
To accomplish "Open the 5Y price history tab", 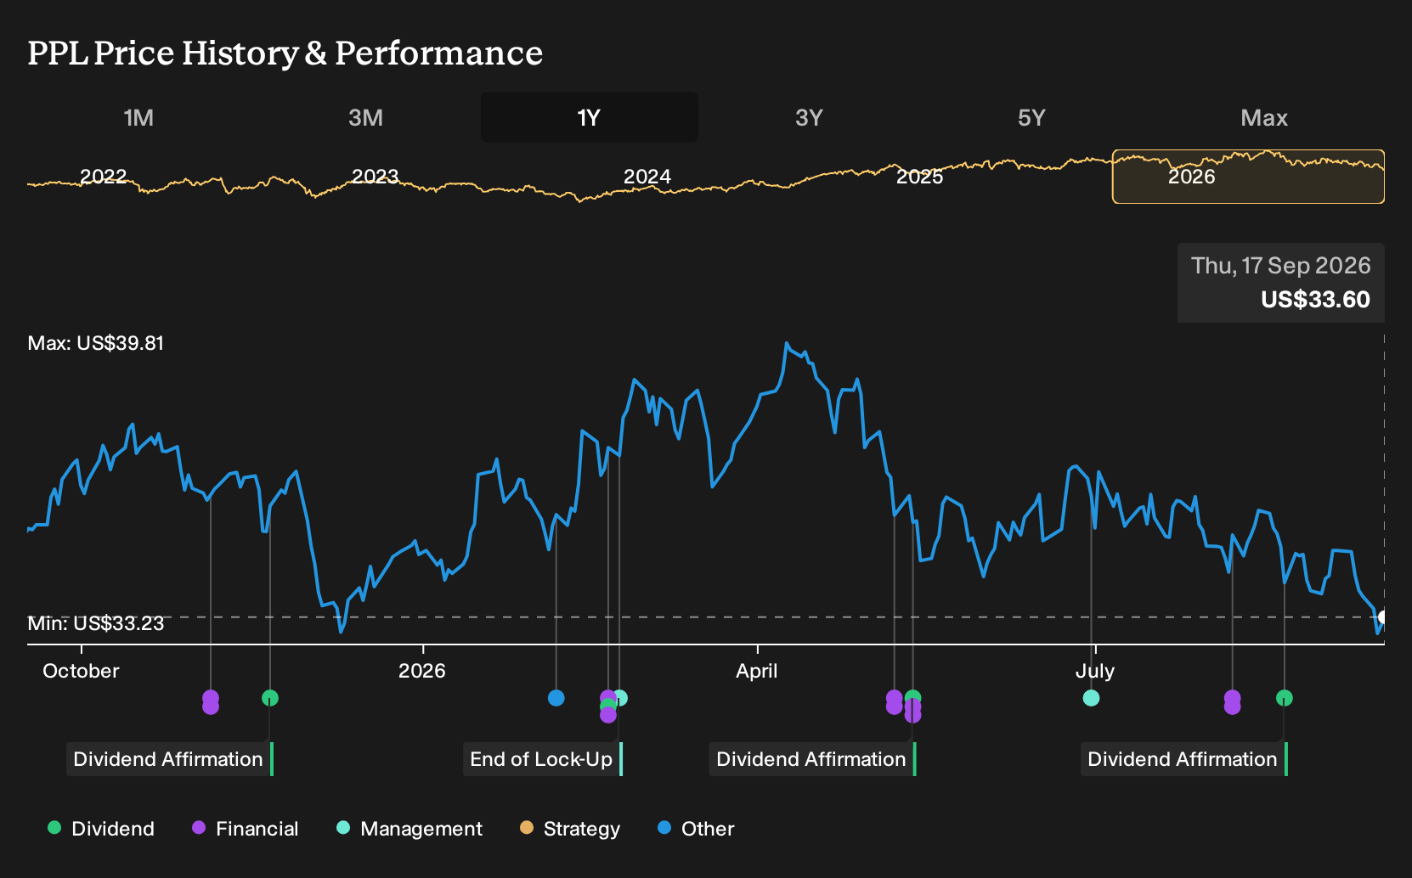I will point(1031,117).
